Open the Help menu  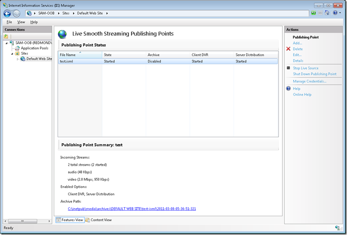[34, 22]
